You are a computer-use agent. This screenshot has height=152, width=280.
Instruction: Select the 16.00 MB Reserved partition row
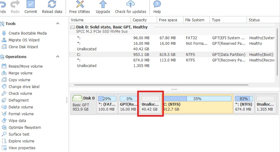(x=172, y=43)
